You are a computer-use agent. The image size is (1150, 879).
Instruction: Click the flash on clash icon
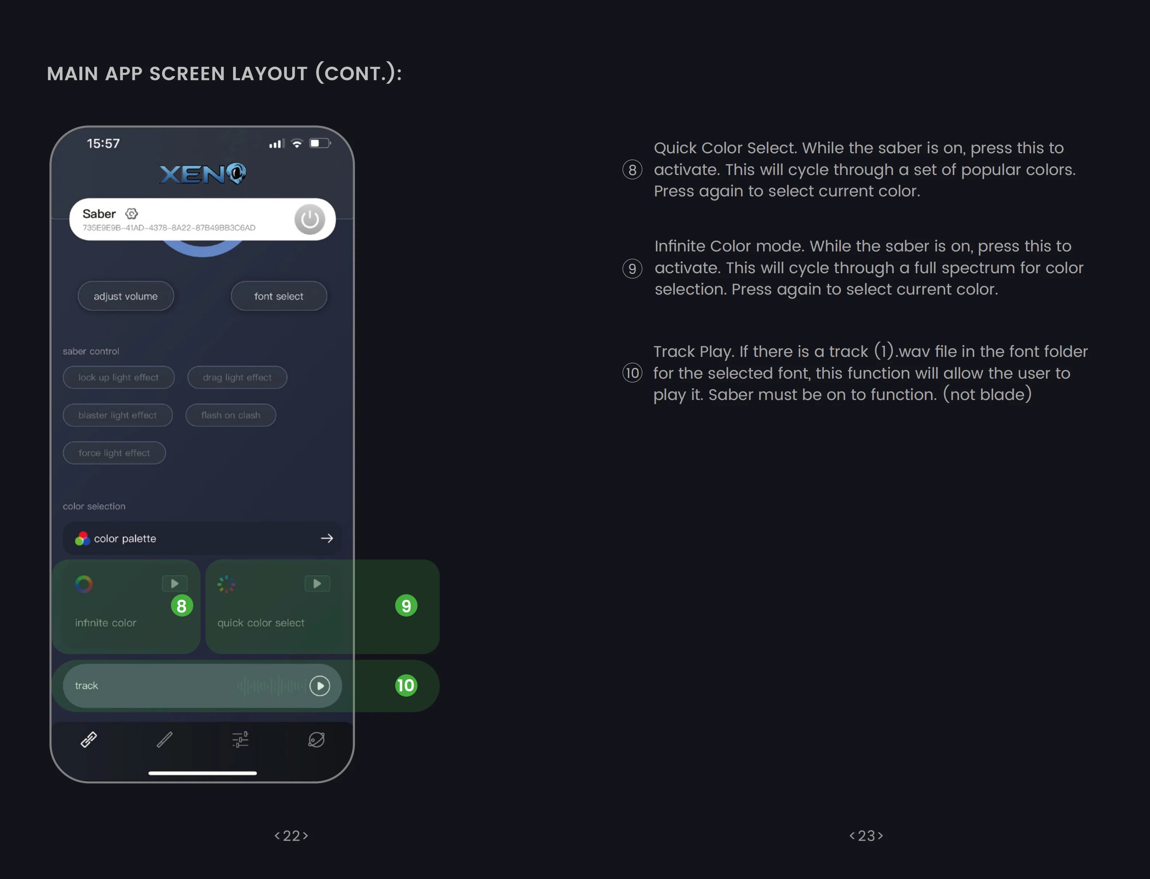[231, 414]
